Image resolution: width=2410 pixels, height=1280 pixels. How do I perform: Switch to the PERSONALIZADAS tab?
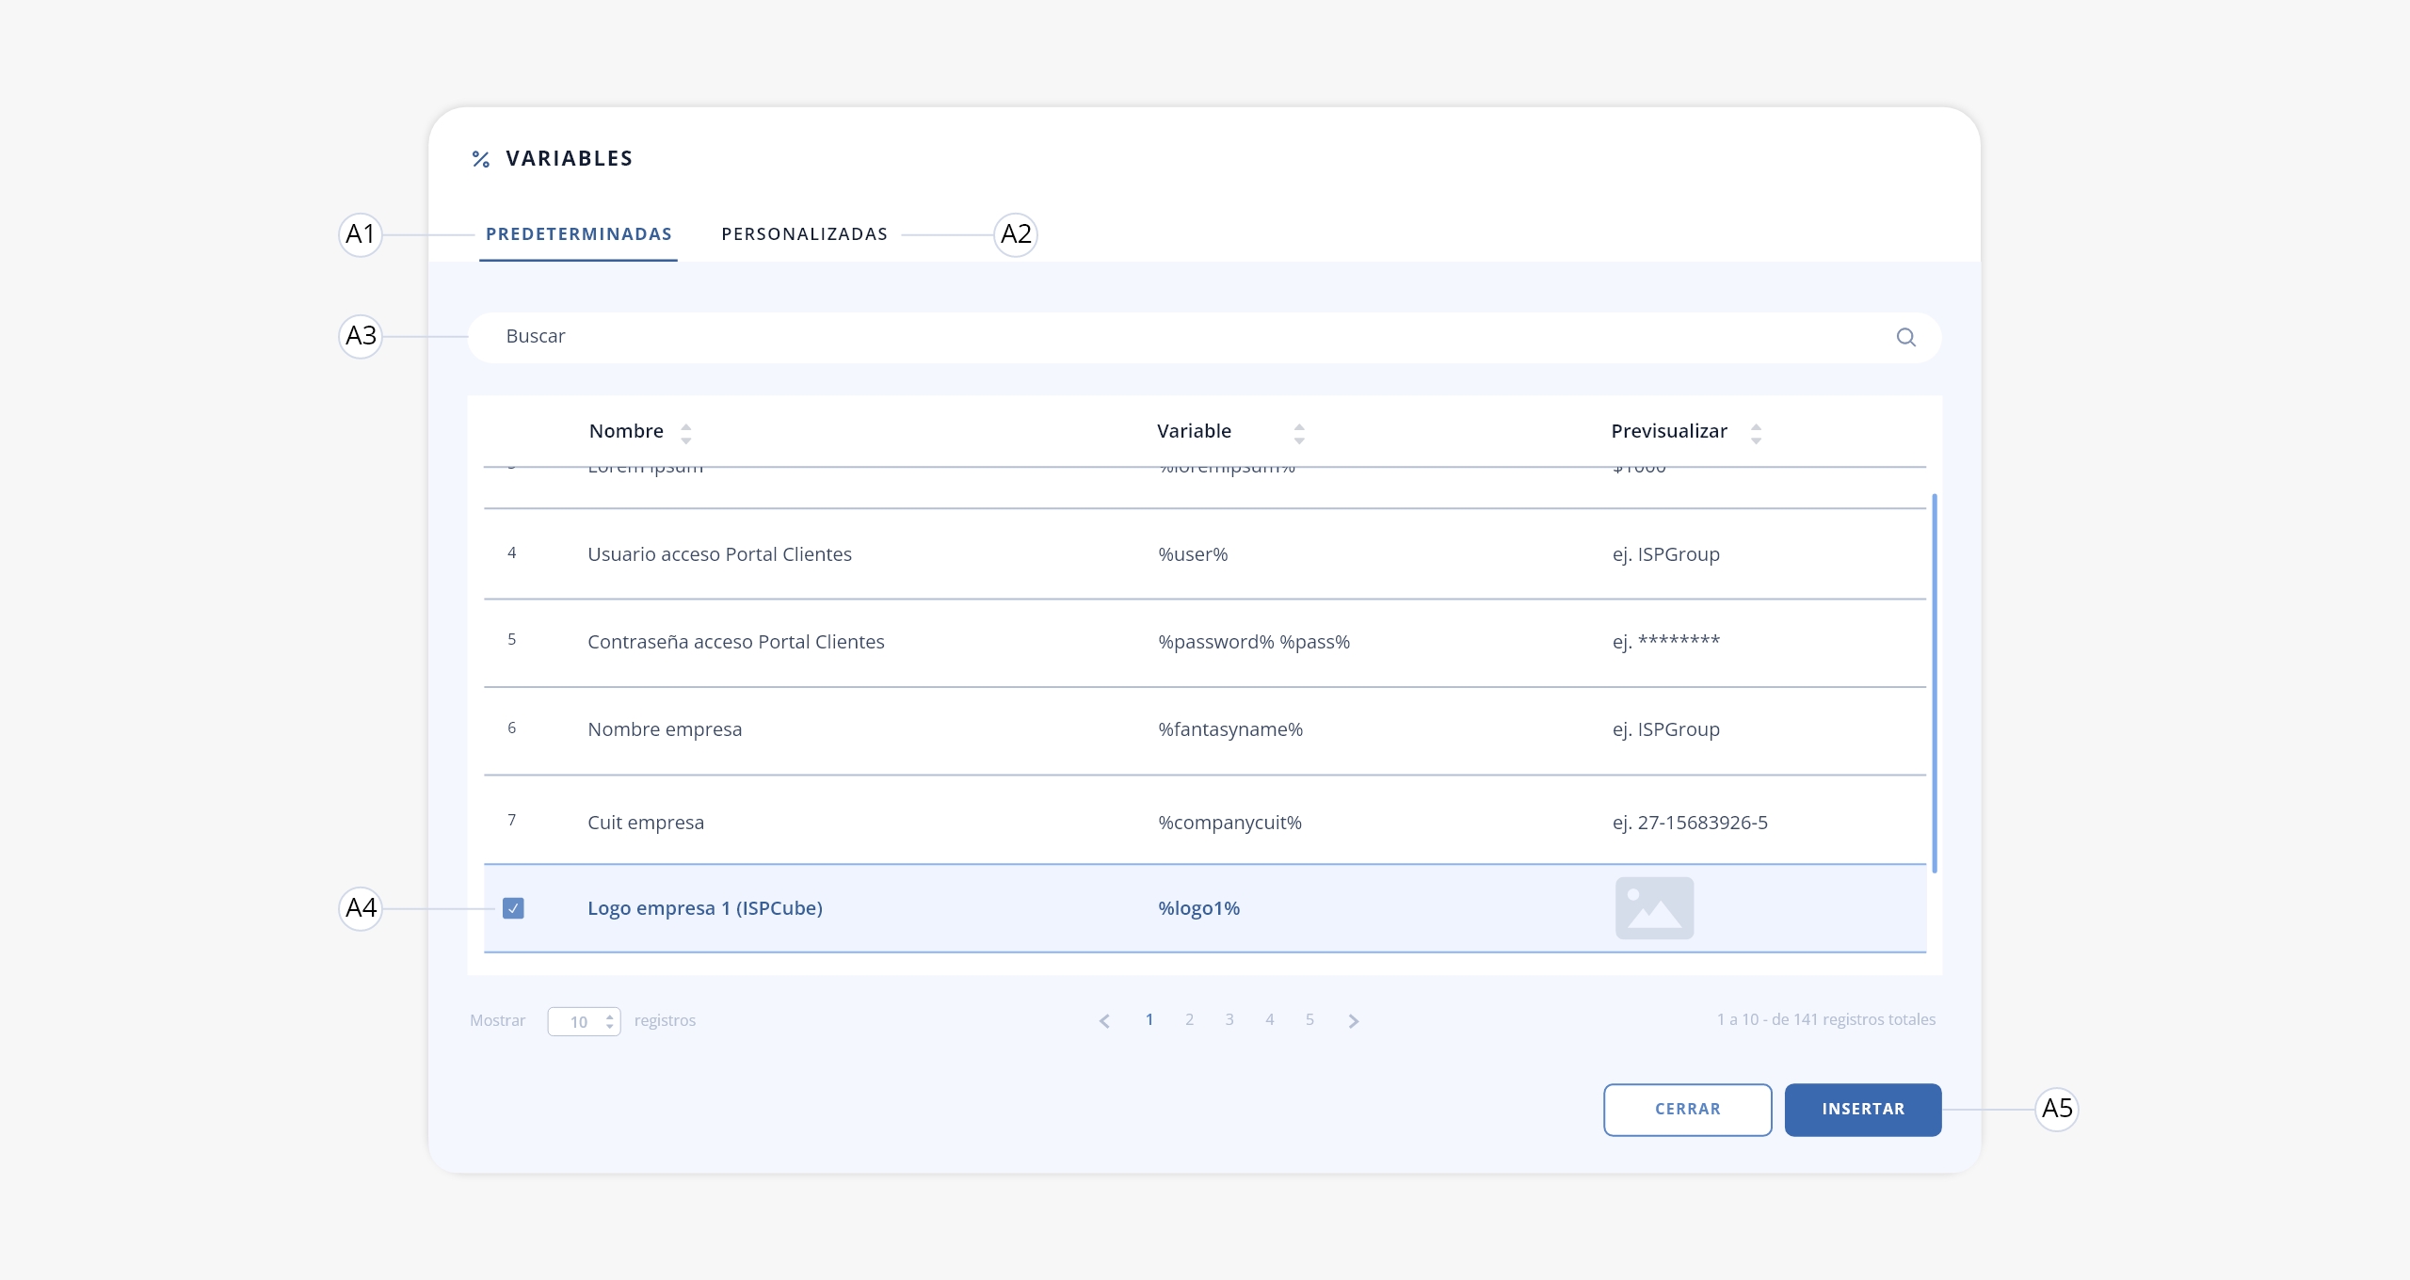pyautogui.click(x=805, y=234)
